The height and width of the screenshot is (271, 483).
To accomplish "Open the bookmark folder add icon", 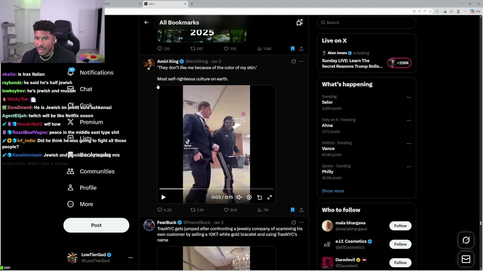I will pyautogui.click(x=300, y=23).
